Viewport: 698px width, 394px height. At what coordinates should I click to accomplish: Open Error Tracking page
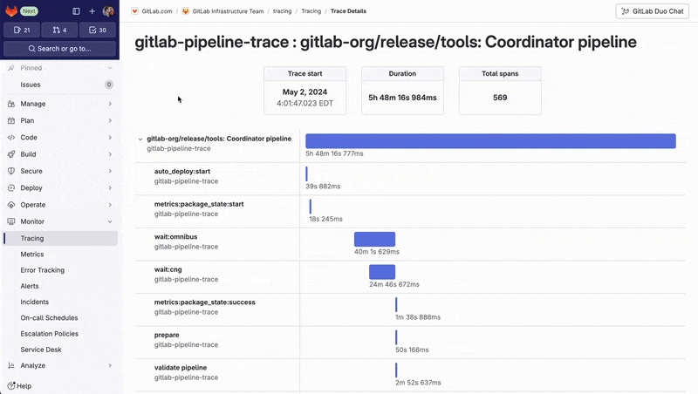coord(60,270)
